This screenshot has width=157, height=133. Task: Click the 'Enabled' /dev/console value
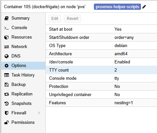(x=122, y=62)
